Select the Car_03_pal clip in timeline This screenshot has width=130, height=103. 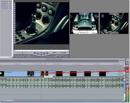coord(49,74)
